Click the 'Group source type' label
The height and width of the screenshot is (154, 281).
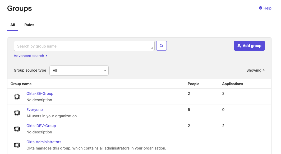pos(30,70)
